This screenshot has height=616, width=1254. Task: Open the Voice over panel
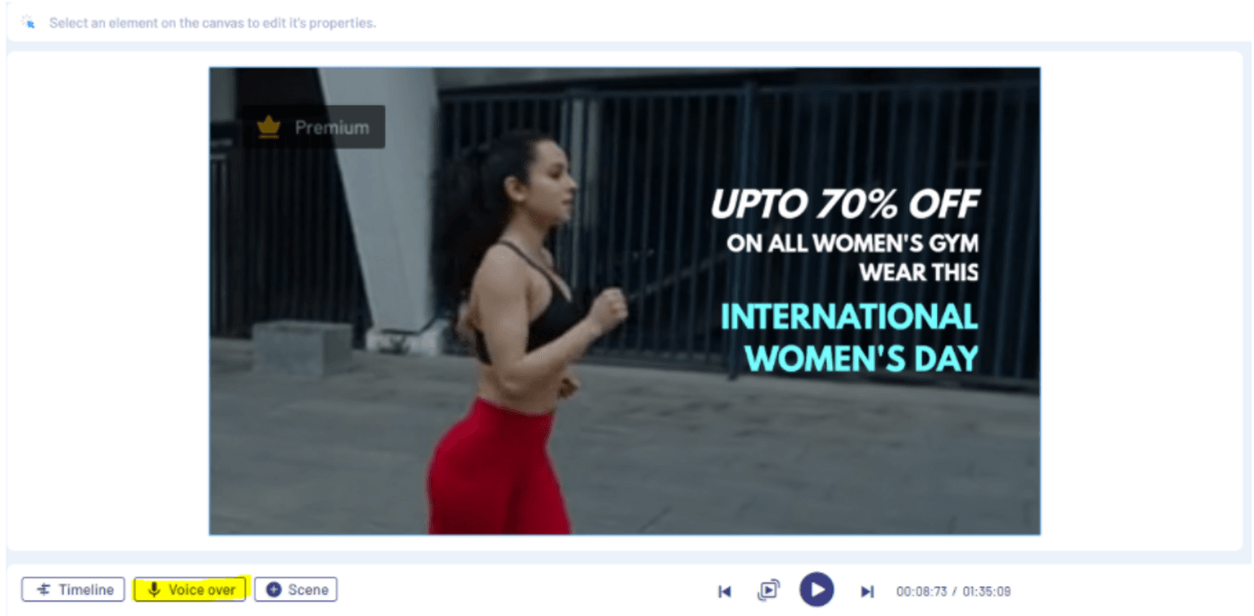pyautogui.click(x=189, y=589)
